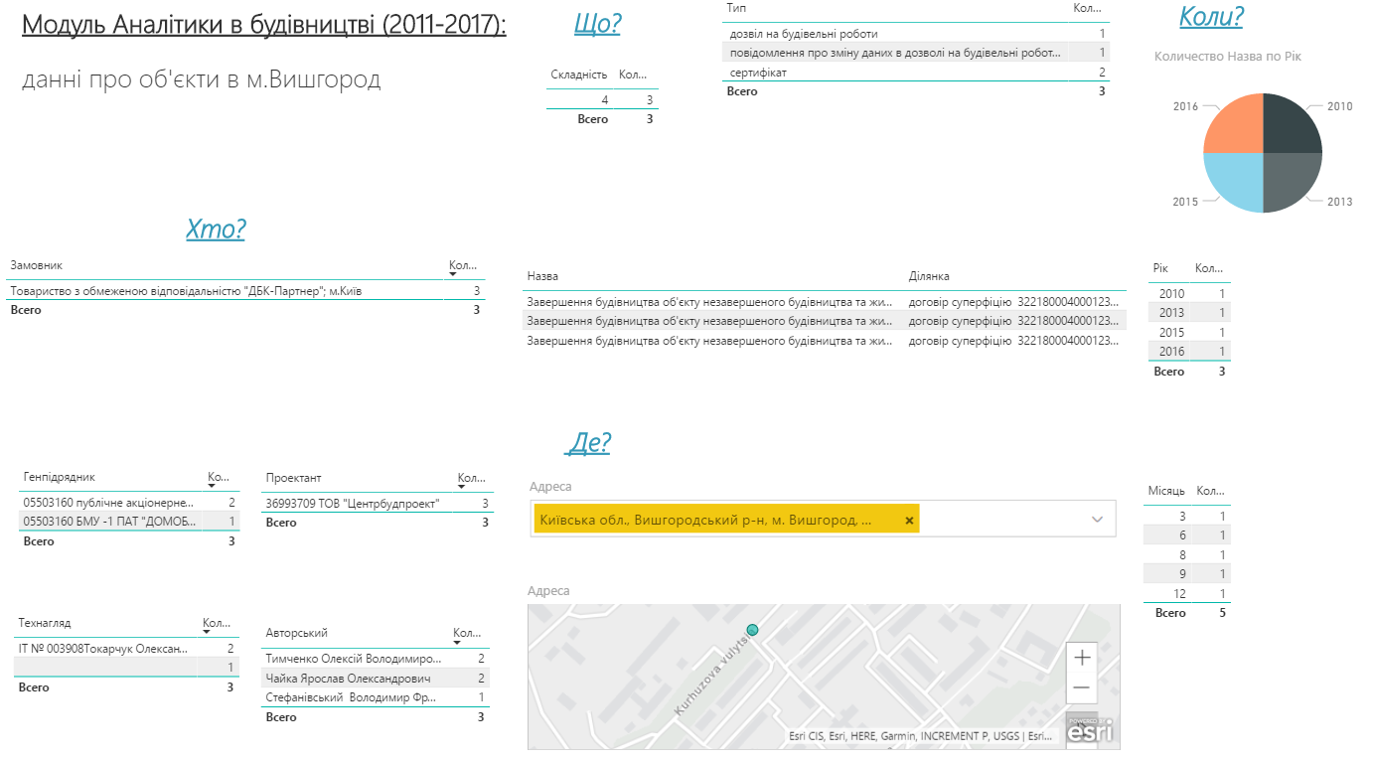Select the 2010 dark slice of the pie chart
1374x762 pixels.
(1292, 124)
